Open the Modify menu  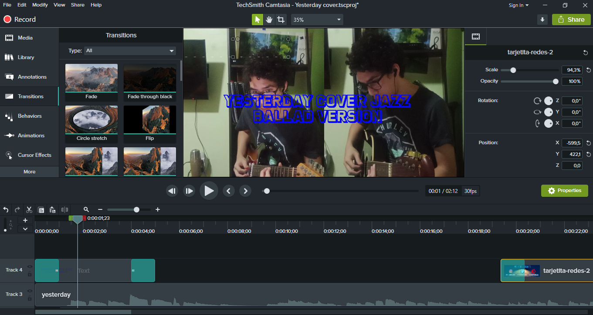point(40,5)
